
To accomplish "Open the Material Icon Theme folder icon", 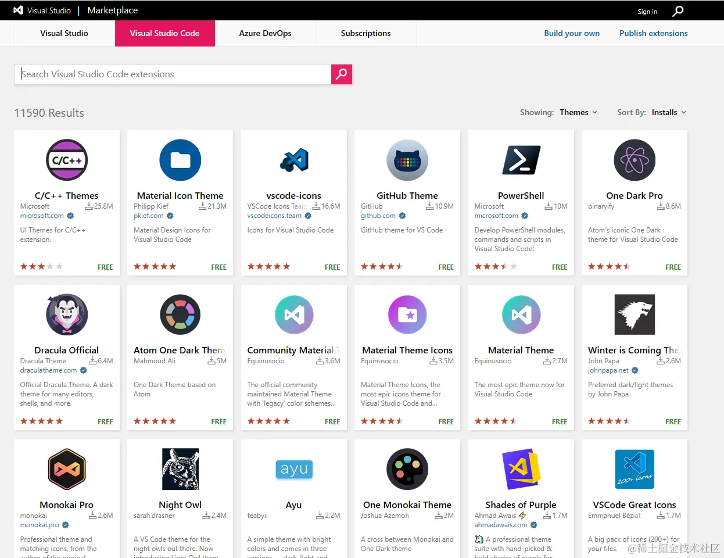I will coord(180,160).
